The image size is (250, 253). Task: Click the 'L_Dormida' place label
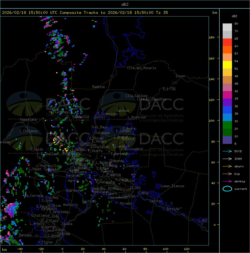171,209
